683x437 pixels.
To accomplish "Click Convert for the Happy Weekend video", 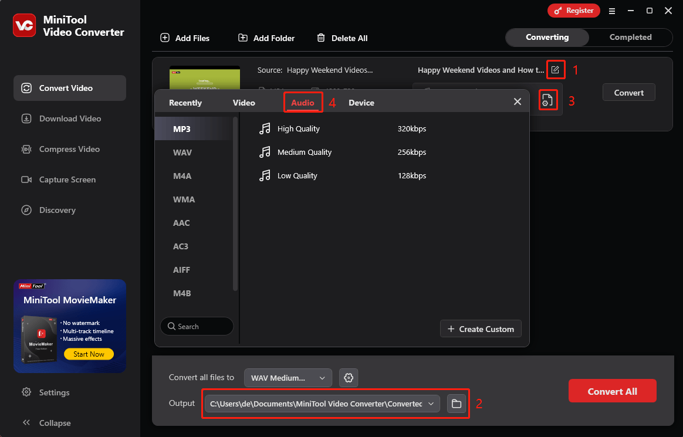I will click(628, 92).
